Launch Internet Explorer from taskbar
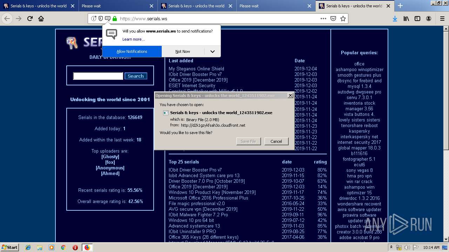 click(x=28, y=247)
